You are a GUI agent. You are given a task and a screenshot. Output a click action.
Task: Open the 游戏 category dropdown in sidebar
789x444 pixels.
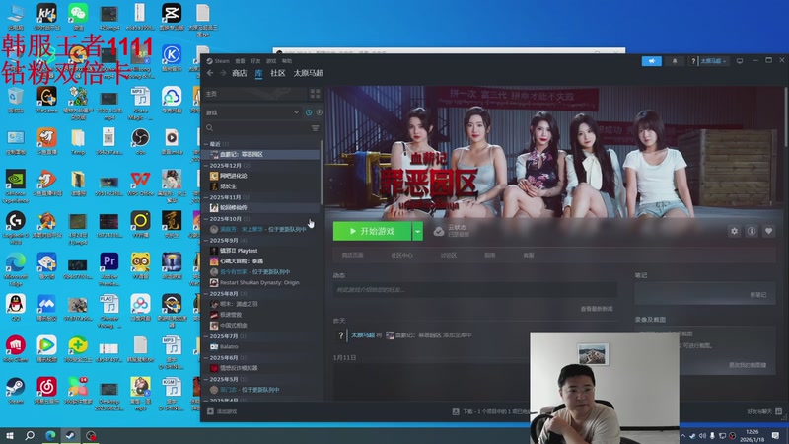[252, 112]
